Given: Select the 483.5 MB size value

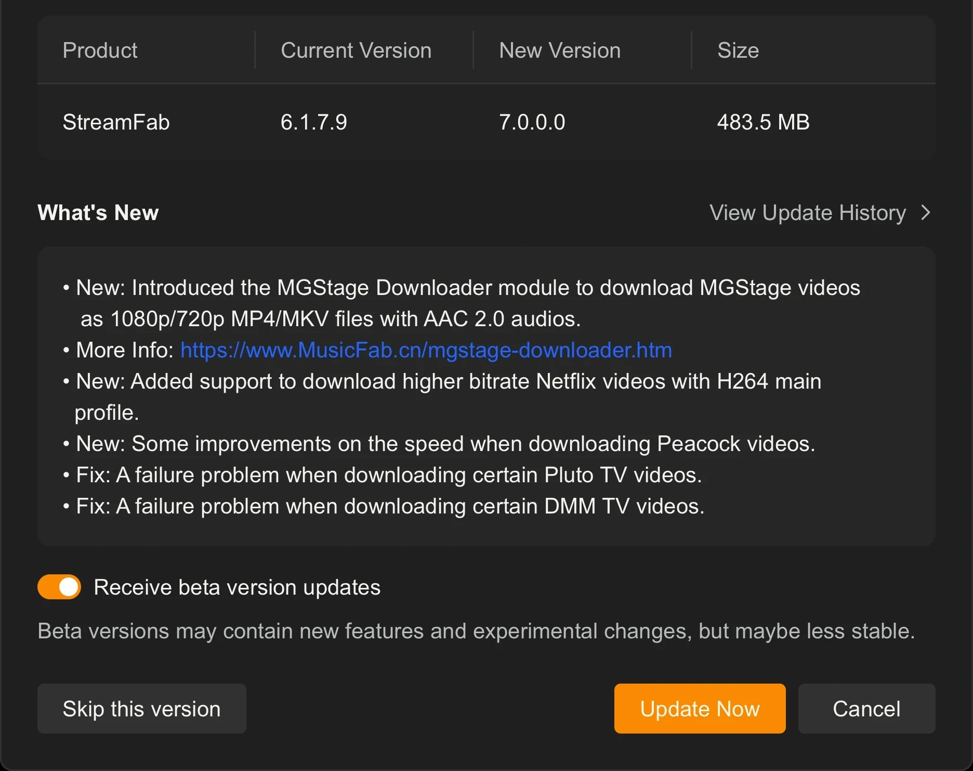Looking at the screenshot, I should (764, 122).
